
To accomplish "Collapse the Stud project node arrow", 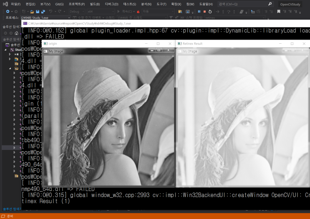I will [5, 50].
